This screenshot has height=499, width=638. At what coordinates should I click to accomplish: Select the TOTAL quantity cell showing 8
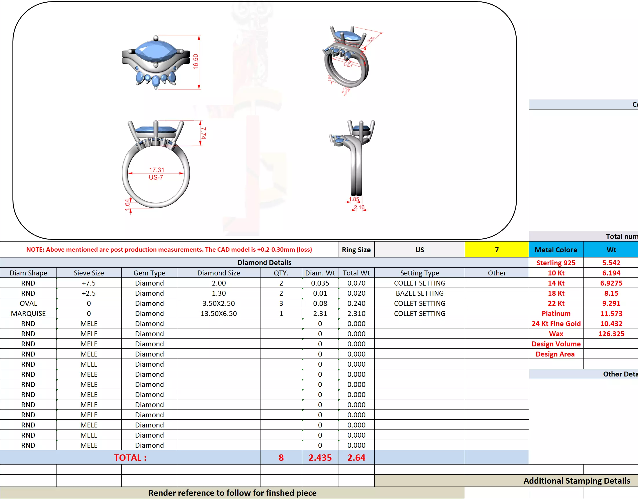coord(281,457)
